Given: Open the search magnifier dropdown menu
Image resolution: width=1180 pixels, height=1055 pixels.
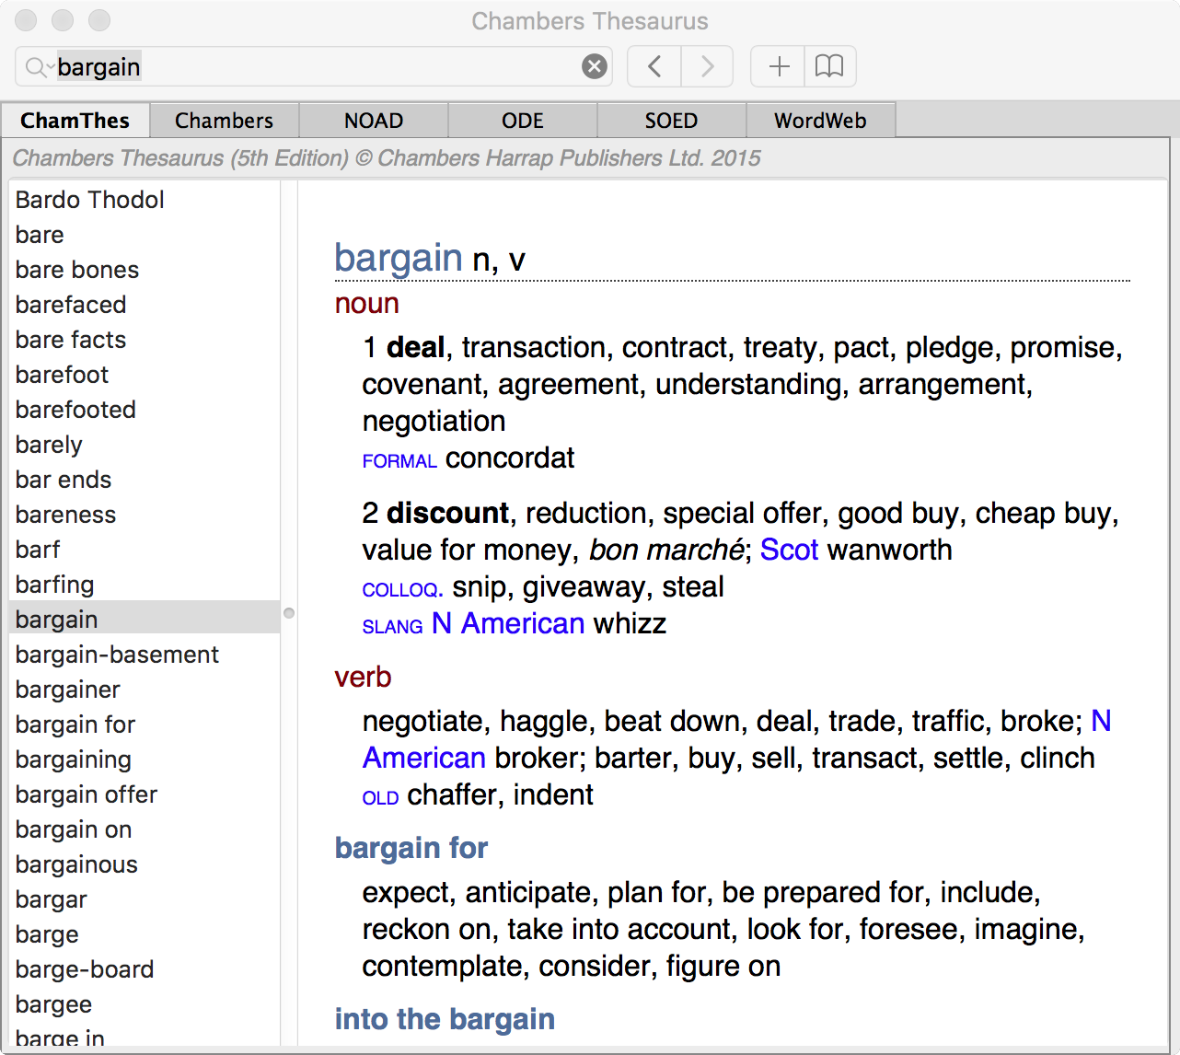Looking at the screenshot, I should coord(38,67).
